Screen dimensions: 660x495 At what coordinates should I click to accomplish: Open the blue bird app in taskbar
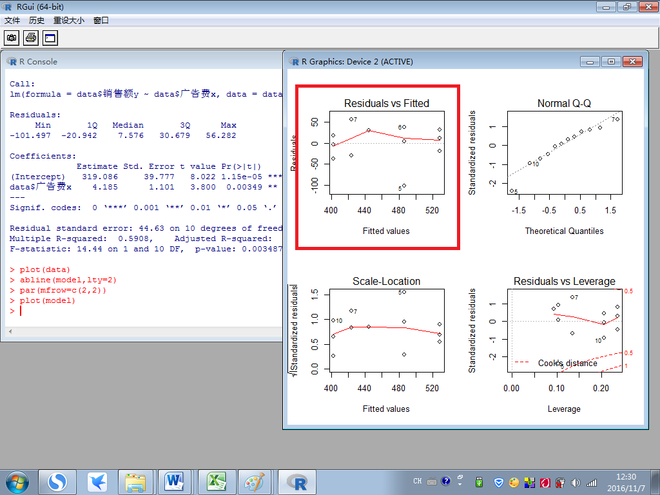[97, 482]
